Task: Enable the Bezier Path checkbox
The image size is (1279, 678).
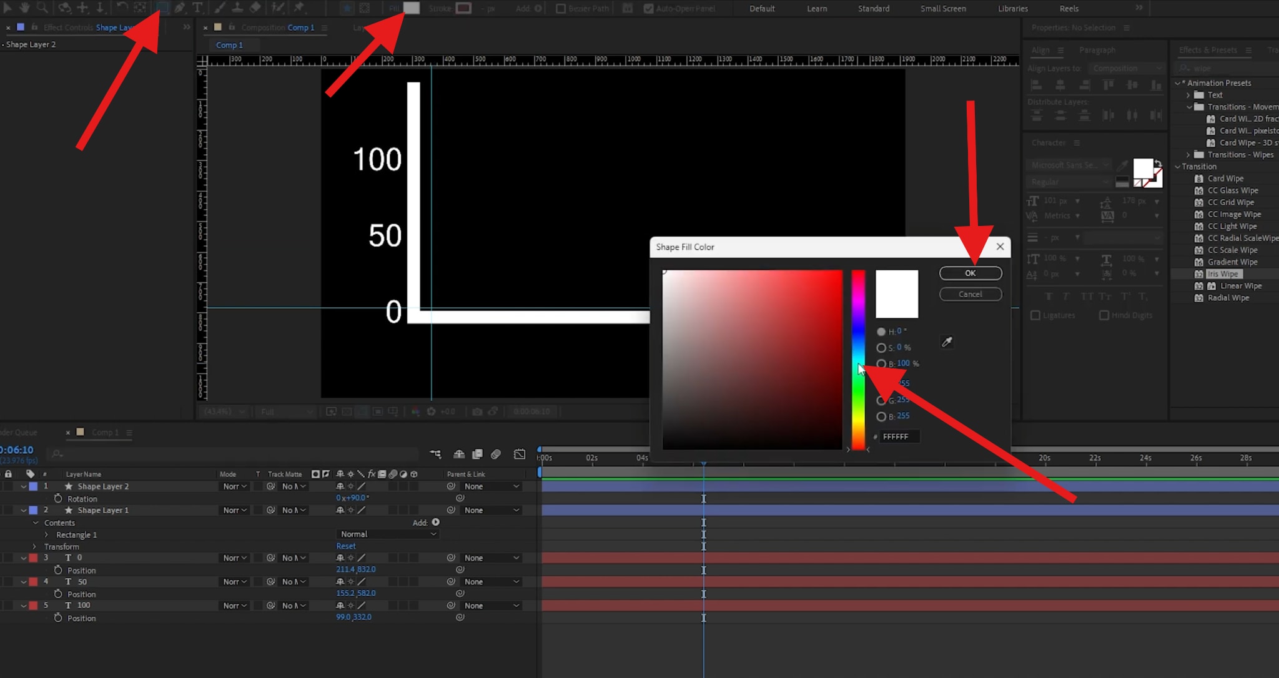Action: pos(559,8)
